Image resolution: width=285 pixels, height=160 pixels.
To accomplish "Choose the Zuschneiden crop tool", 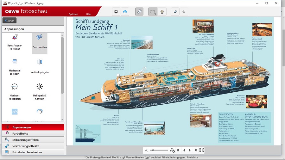I will (40, 44).
